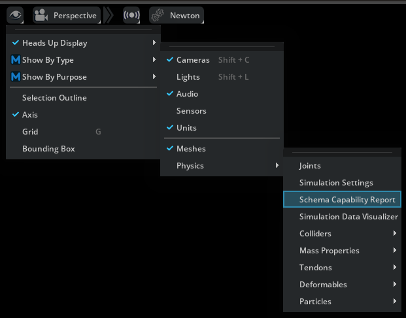406x318 pixels.
Task: Click the gears icon next to Newton
Action: tap(158, 15)
